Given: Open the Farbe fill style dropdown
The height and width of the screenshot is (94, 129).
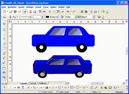Looking at the screenshot, I should tap(76, 17).
